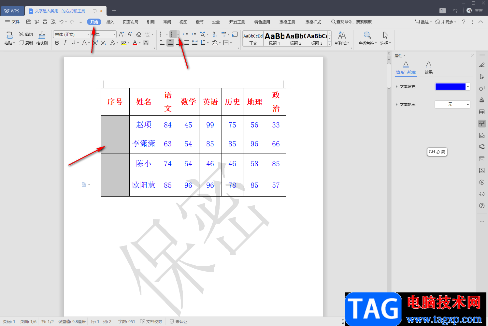Screen dimensions: 488x326
Task: Open the picture icon in right sidebar
Action: point(482,170)
